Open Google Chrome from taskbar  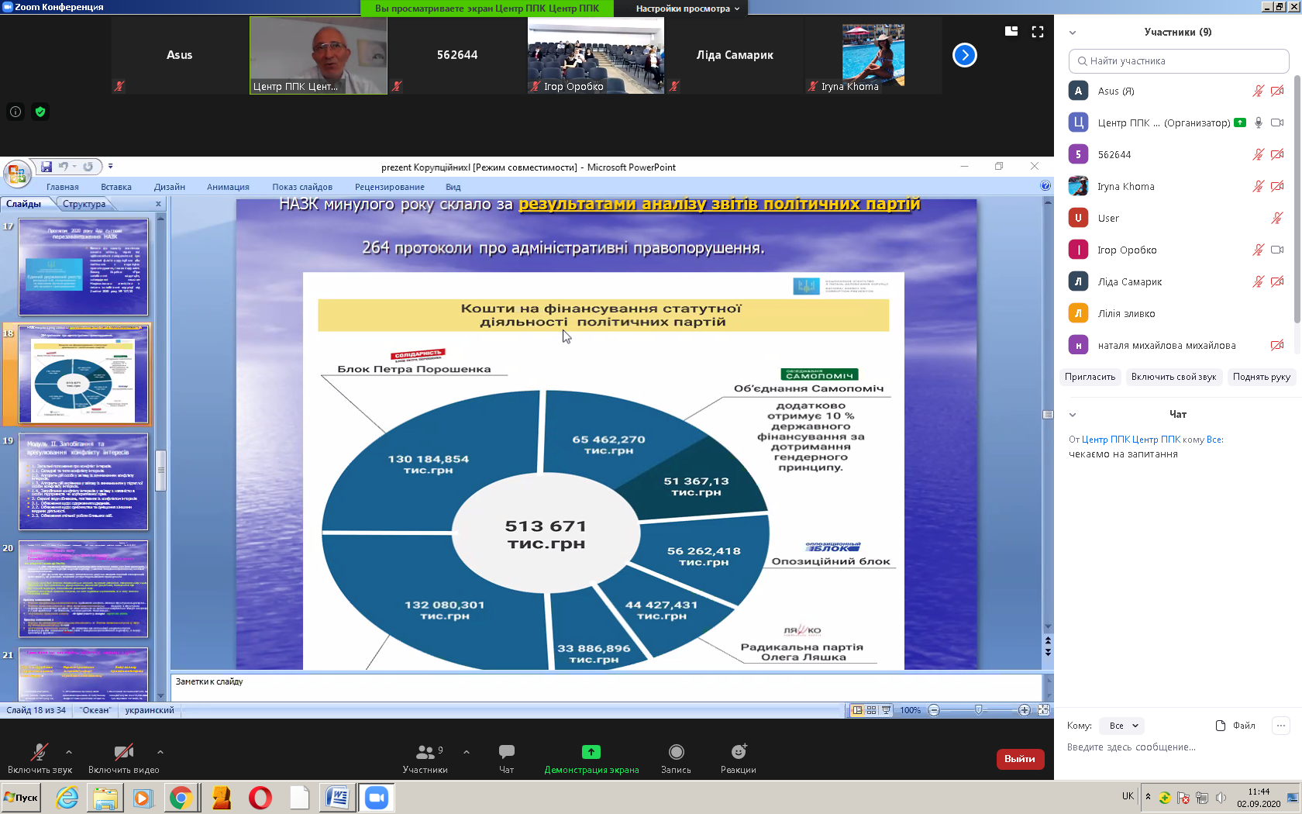coord(181,798)
